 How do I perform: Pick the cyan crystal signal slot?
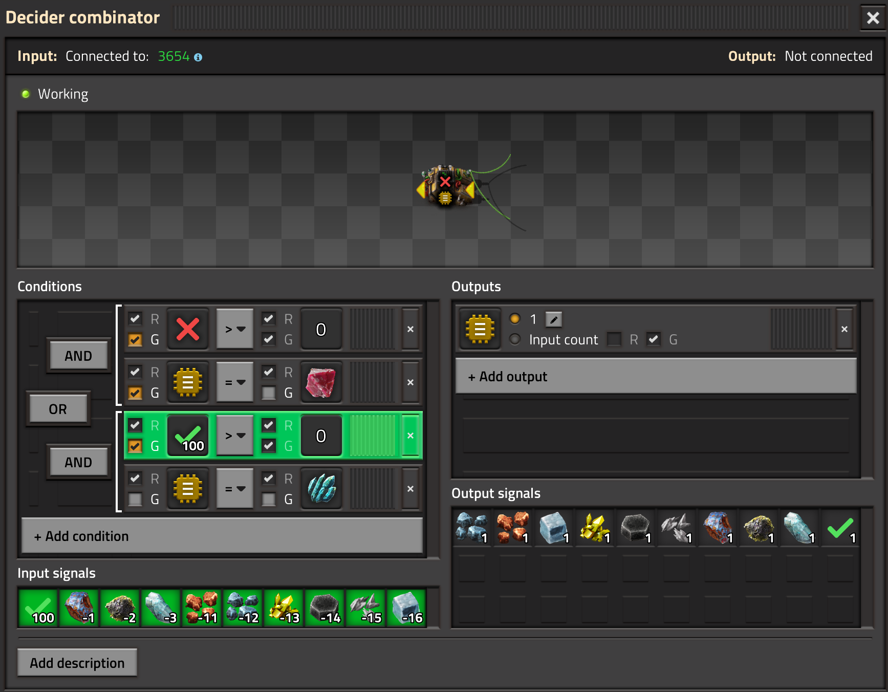coord(321,489)
